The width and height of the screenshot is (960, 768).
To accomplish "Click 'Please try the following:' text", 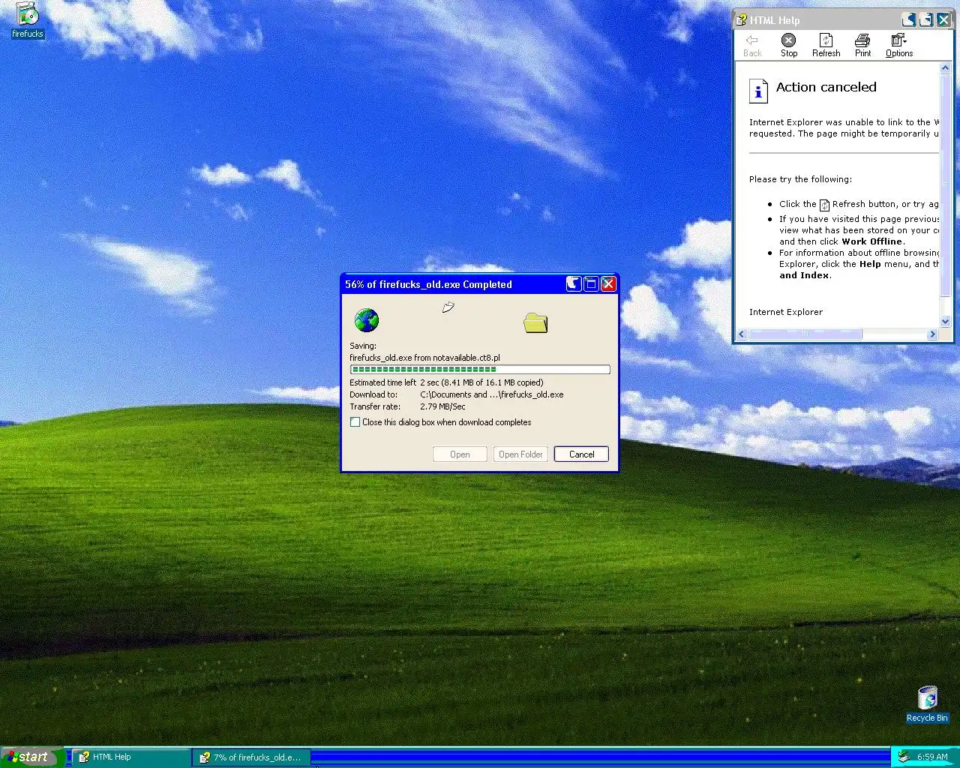I will [800, 179].
